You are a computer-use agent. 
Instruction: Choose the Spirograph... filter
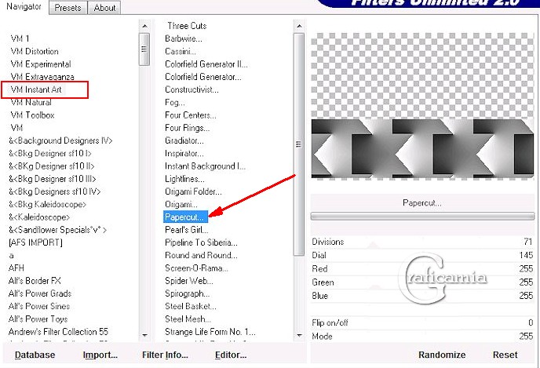187,293
